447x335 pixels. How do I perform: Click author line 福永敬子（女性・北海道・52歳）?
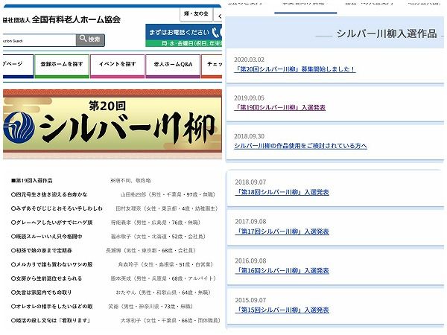tap(158, 237)
